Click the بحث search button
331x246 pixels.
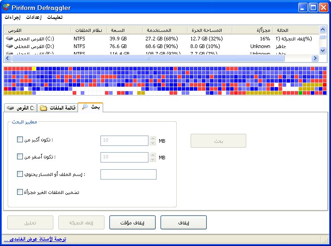(x=218, y=141)
